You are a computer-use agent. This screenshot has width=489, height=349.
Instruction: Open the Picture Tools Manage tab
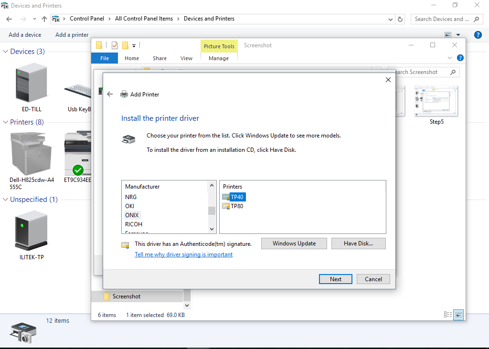click(219, 58)
